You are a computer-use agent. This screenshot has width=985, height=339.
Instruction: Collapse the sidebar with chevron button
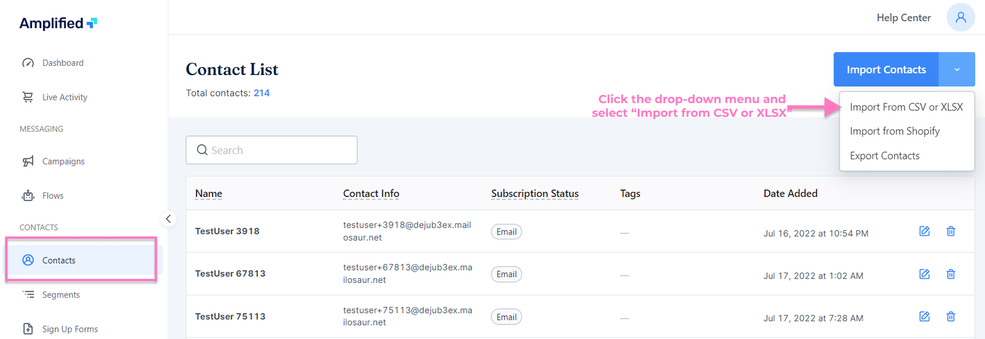pyautogui.click(x=168, y=219)
